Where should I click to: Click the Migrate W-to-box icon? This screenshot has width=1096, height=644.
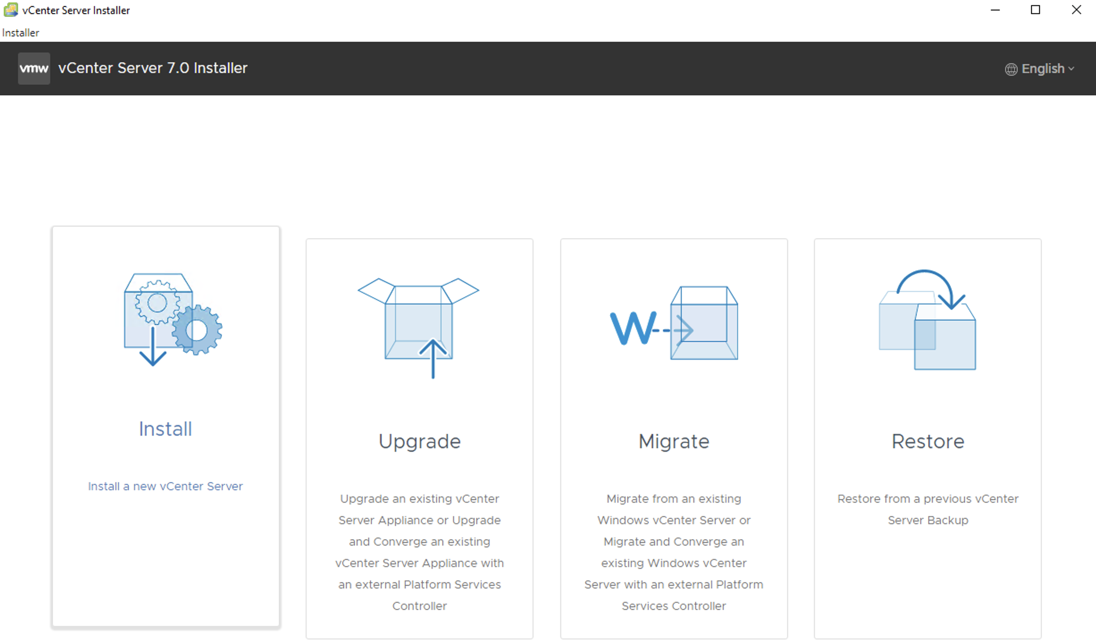click(674, 324)
